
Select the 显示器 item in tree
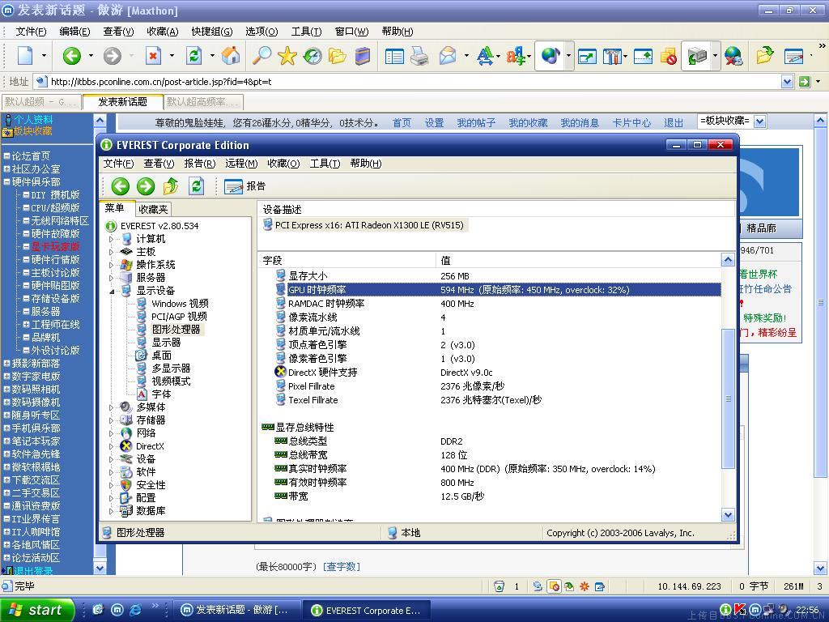[x=166, y=343]
